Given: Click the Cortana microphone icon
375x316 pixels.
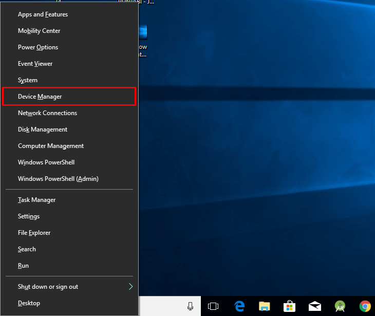Looking at the screenshot, I should tap(190, 306).
